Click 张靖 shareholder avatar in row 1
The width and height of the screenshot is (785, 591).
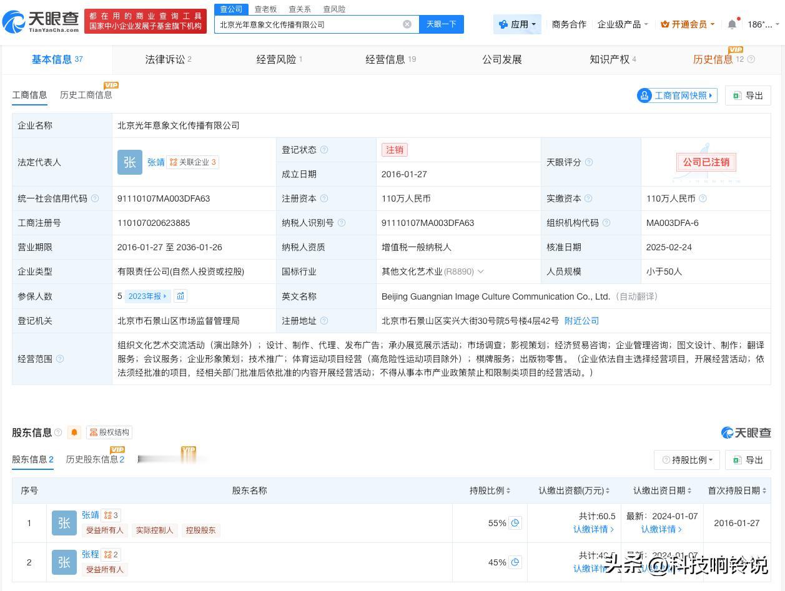(64, 523)
